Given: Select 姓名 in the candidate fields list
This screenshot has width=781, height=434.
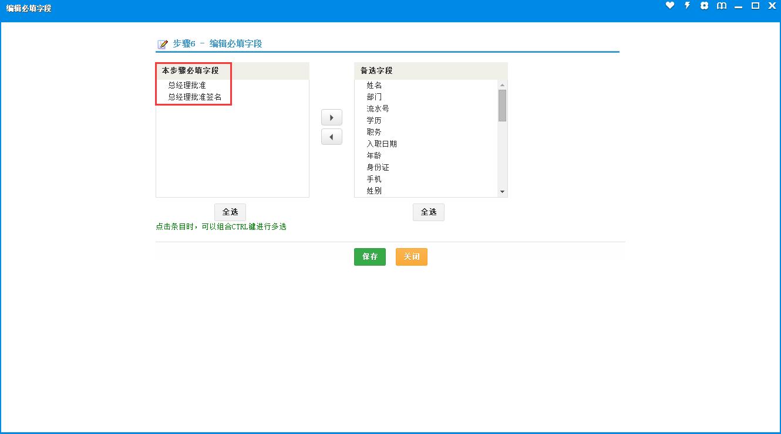Looking at the screenshot, I should 374,85.
